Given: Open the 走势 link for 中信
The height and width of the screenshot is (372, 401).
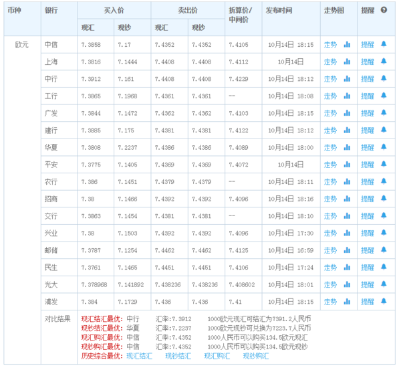Looking at the screenshot, I should [x=330, y=45].
